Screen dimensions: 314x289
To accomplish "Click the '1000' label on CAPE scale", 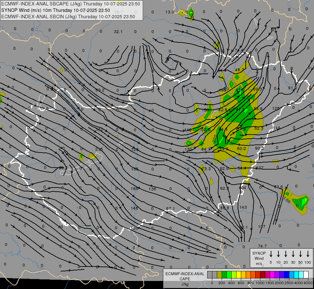I will pyautogui.click(x=260, y=283).
